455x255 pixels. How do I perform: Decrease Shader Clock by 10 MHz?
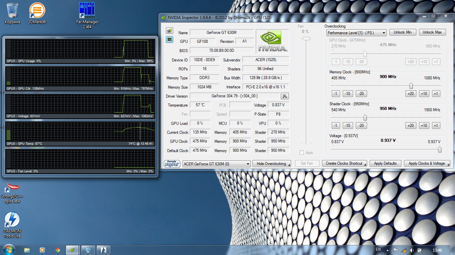[x=348, y=126]
